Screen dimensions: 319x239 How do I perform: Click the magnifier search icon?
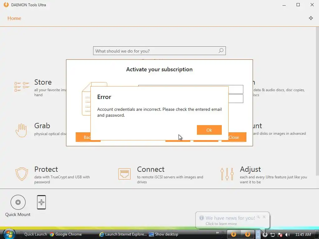[221, 51]
